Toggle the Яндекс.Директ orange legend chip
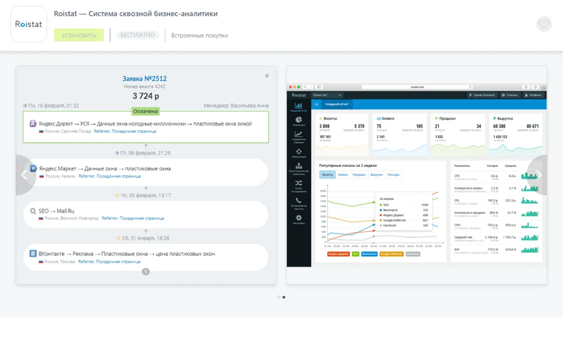The width and height of the screenshot is (563, 342). coord(338,254)
